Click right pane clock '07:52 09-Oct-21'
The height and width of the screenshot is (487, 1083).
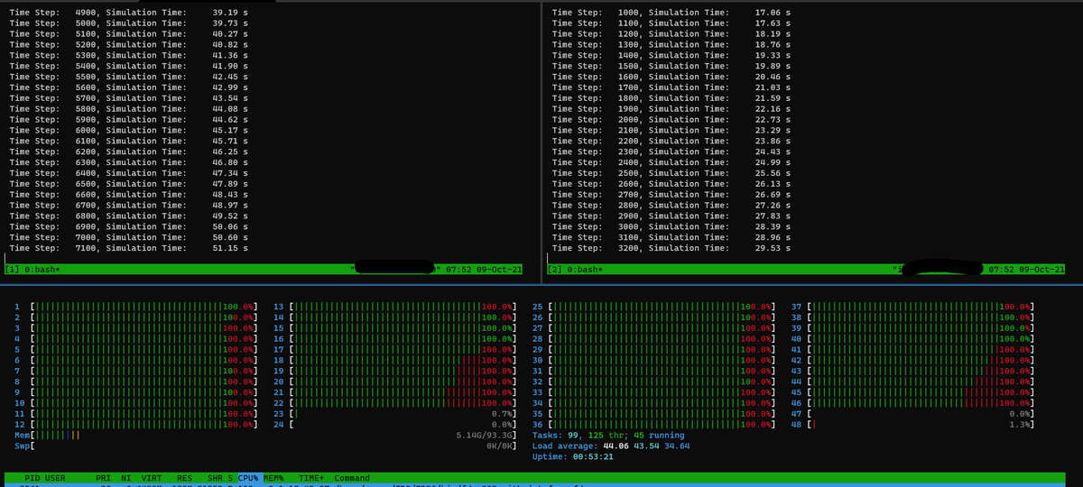click(1026, 269)
